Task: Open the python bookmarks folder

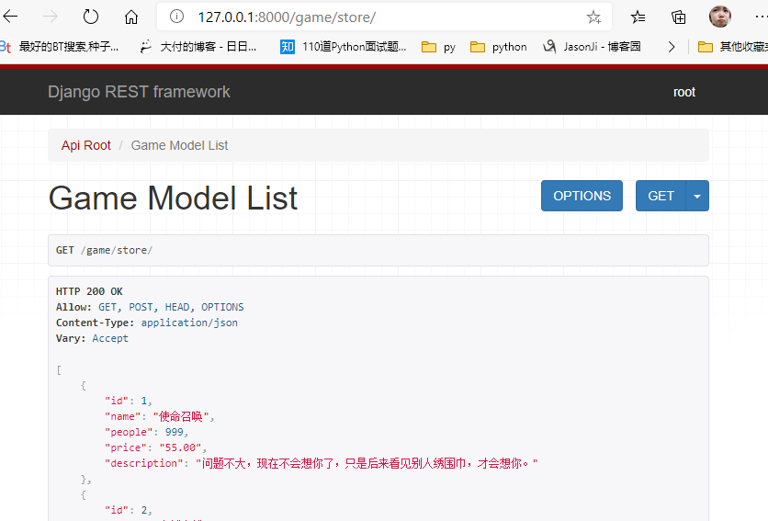Action: pos(498,47)
